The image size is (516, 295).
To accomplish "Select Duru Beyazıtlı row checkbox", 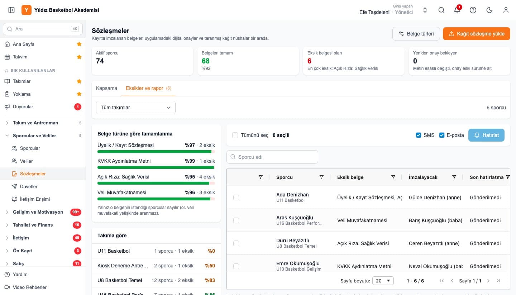I will tap(236, 243).
